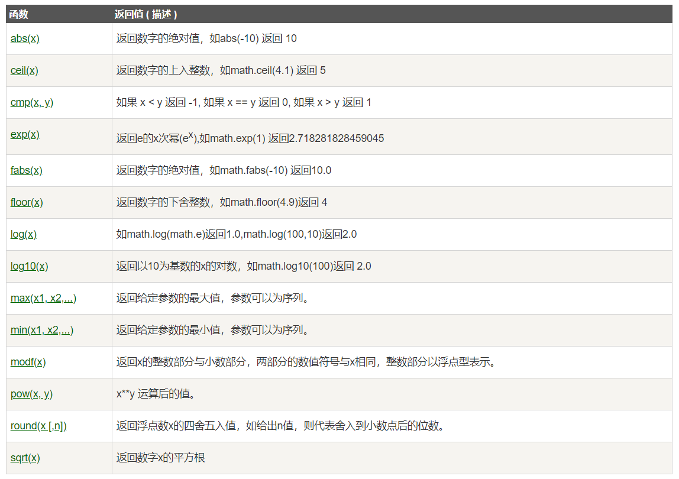
Task: Open the log(x) function link
Action: (x=24, y=235)
